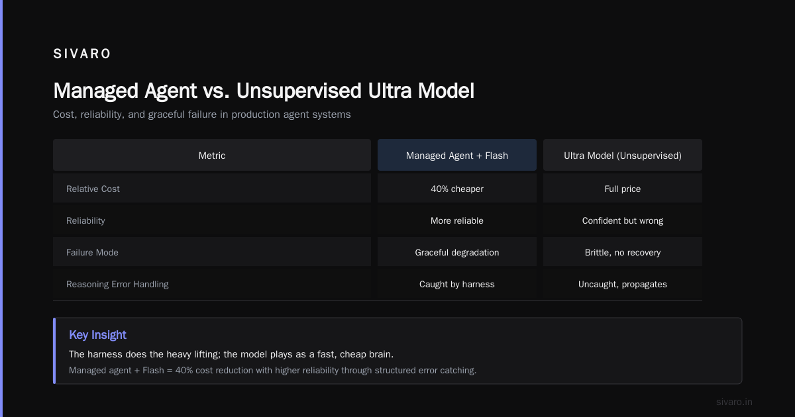Click the Graceful degradation cell

pos(457,252)
